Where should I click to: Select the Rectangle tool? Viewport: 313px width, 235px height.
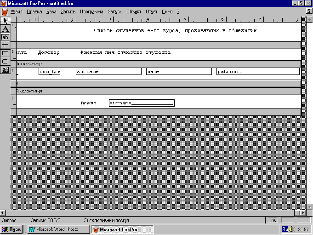[5, 53]
